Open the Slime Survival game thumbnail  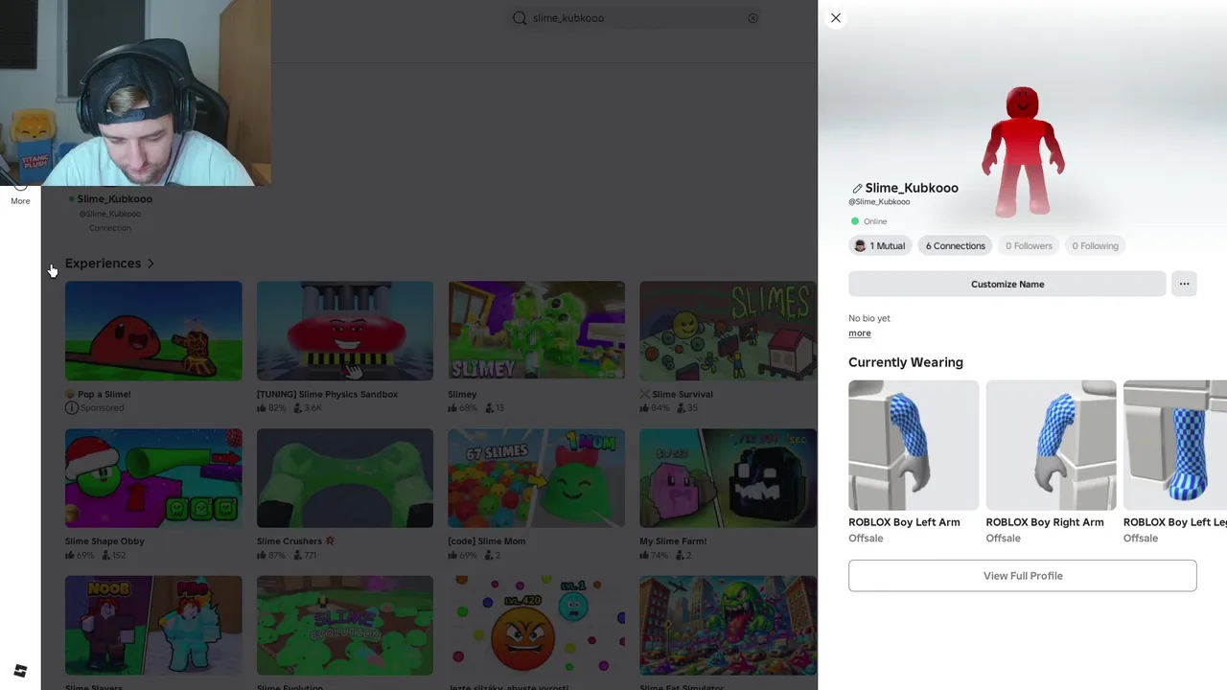tap(729, 331)
